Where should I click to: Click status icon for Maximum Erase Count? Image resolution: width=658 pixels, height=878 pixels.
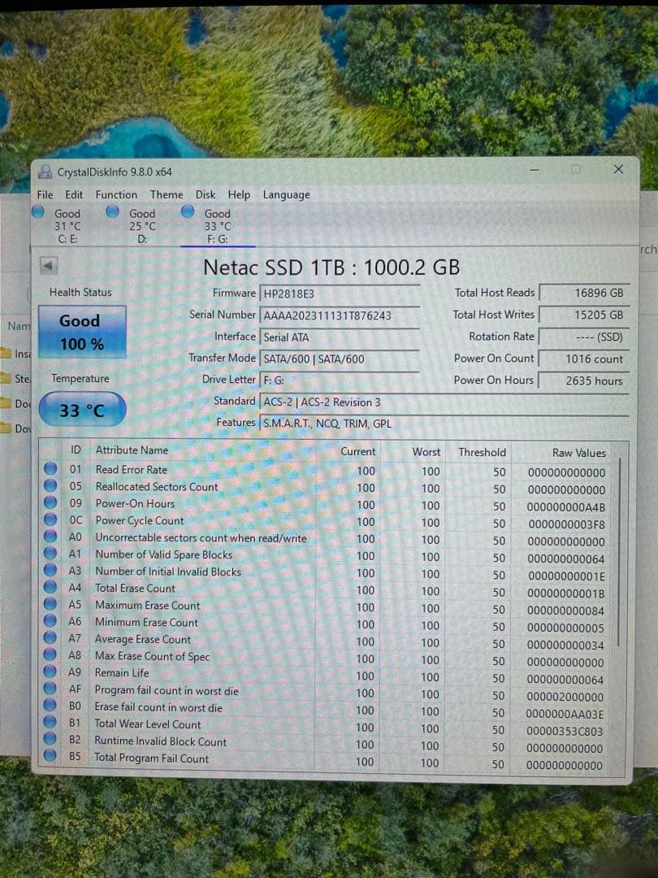pos(50,603)
